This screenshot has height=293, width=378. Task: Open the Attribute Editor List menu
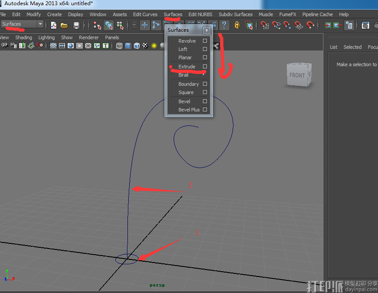(x=333, y=47)
